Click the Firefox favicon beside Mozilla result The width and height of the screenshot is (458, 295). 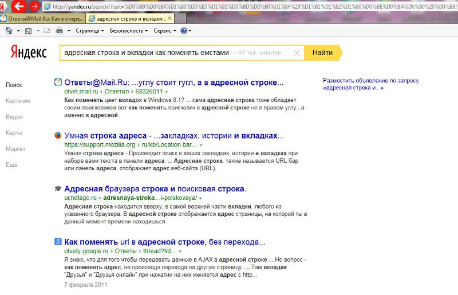(58, 135)
